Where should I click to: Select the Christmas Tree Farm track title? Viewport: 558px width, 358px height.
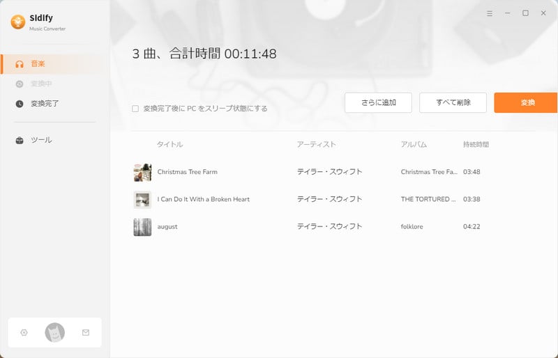[x=187, y=172]
